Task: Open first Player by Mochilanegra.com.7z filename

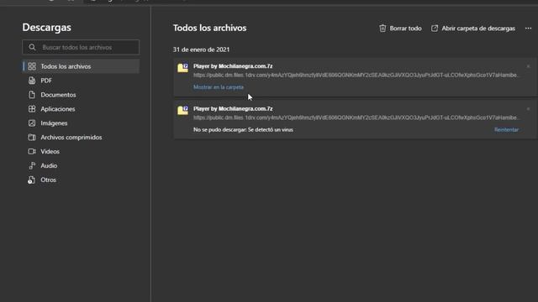Action: pyautogui.click(x=233, y=66)
